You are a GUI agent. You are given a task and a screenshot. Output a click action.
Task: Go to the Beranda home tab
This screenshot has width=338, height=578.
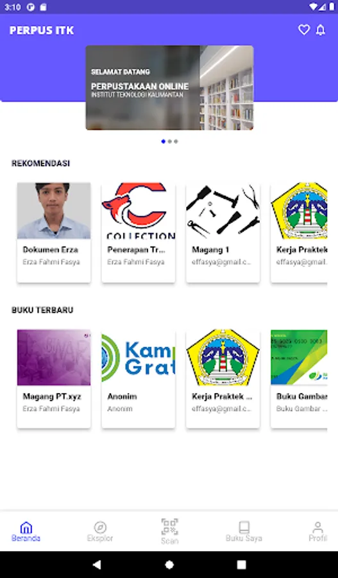(26, 531)
